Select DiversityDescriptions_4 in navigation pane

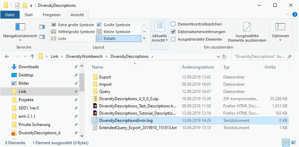click(40, 133)
